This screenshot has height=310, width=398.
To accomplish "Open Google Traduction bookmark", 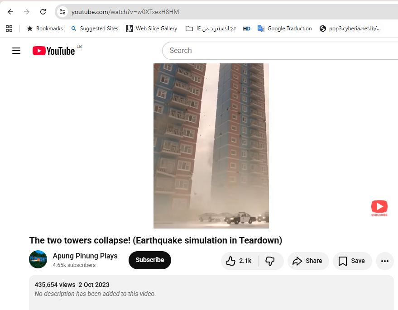I will tap(284, 29).
